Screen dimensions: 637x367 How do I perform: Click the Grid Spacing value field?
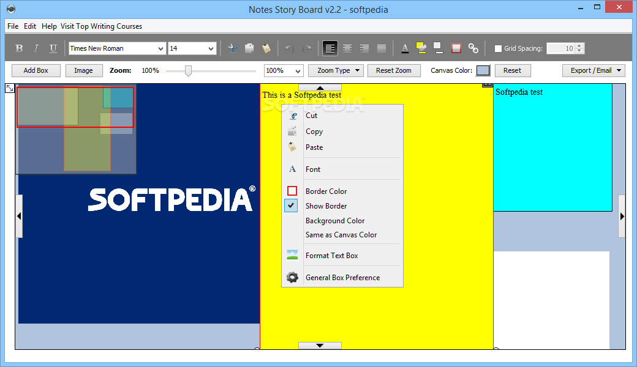(x=561, y=49)
